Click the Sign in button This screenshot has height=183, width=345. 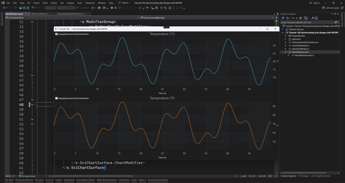click(316, 3)
